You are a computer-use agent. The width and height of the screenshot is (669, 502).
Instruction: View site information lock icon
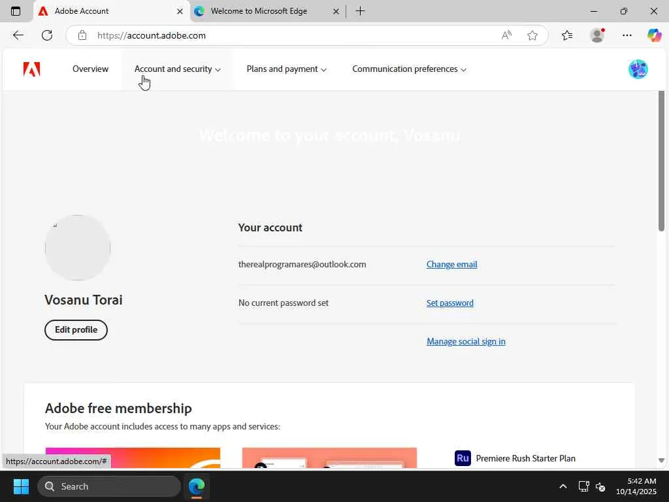[82, 35]
